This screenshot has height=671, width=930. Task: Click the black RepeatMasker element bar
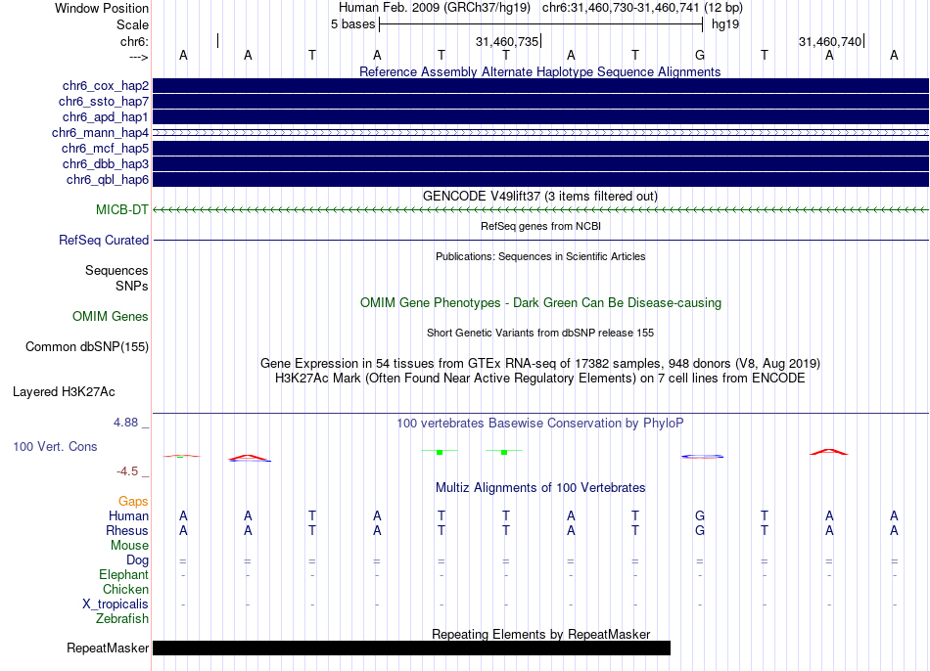click(411, 648)
